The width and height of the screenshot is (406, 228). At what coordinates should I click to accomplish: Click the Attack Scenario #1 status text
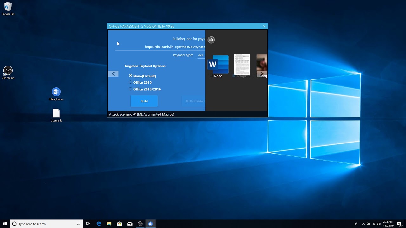tap(141, 114)
